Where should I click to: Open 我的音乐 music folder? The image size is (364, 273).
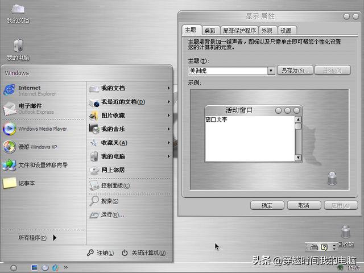click(130, 129)
